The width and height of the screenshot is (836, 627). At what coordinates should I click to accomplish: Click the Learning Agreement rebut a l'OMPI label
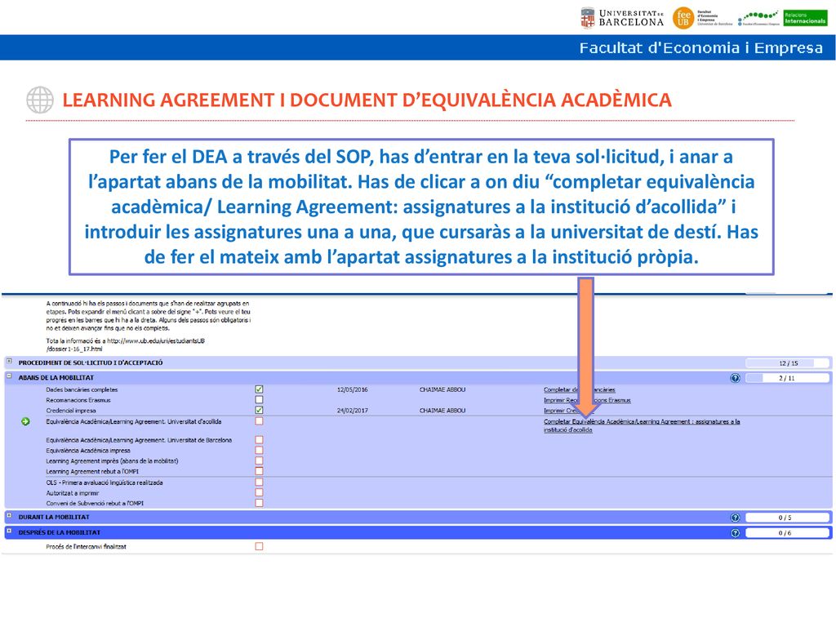92,472
